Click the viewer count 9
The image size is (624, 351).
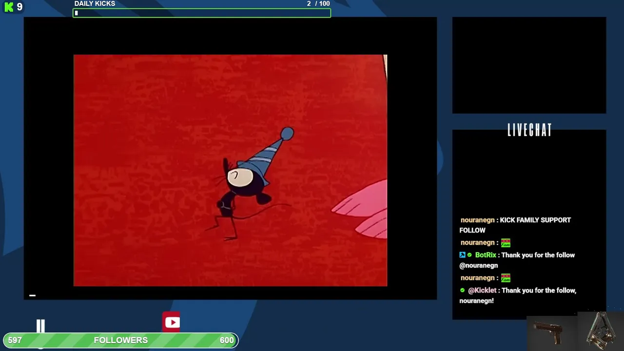(x=19, y=7)
